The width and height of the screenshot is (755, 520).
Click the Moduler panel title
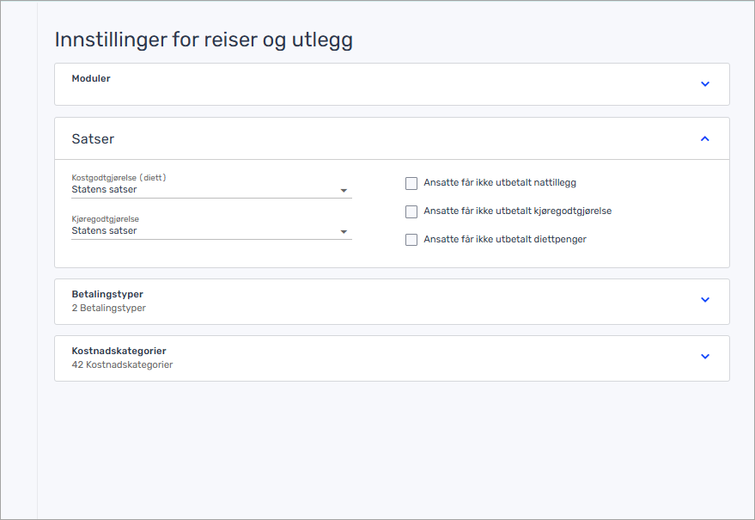click(x=91, y=79)
